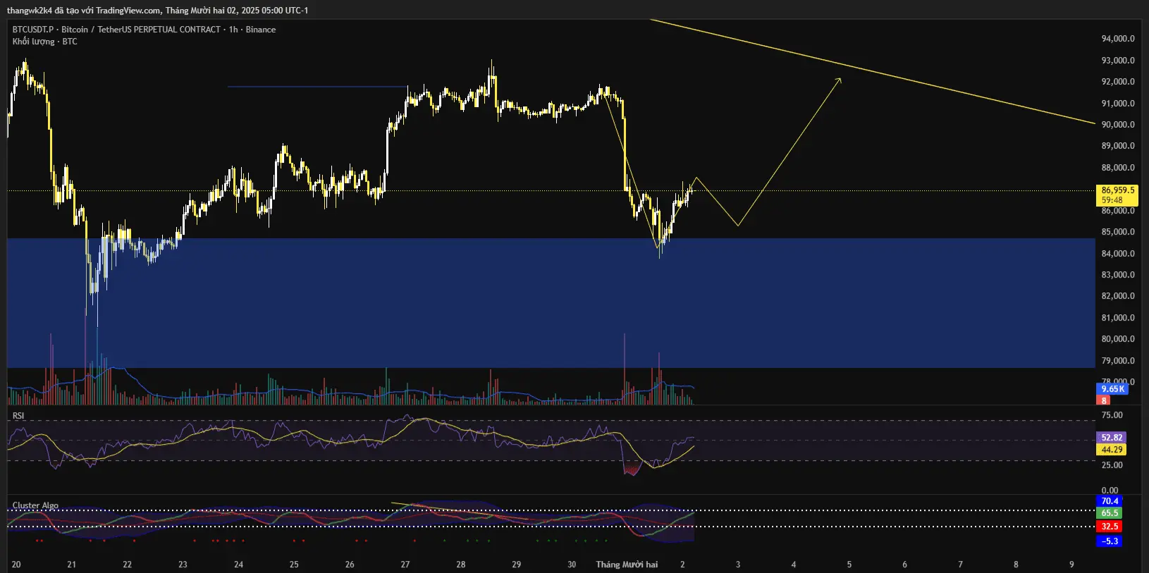Select the 'Khối lượng · BTC' volume label
This screenshot has width=1149, height=573.
point(44,42)
